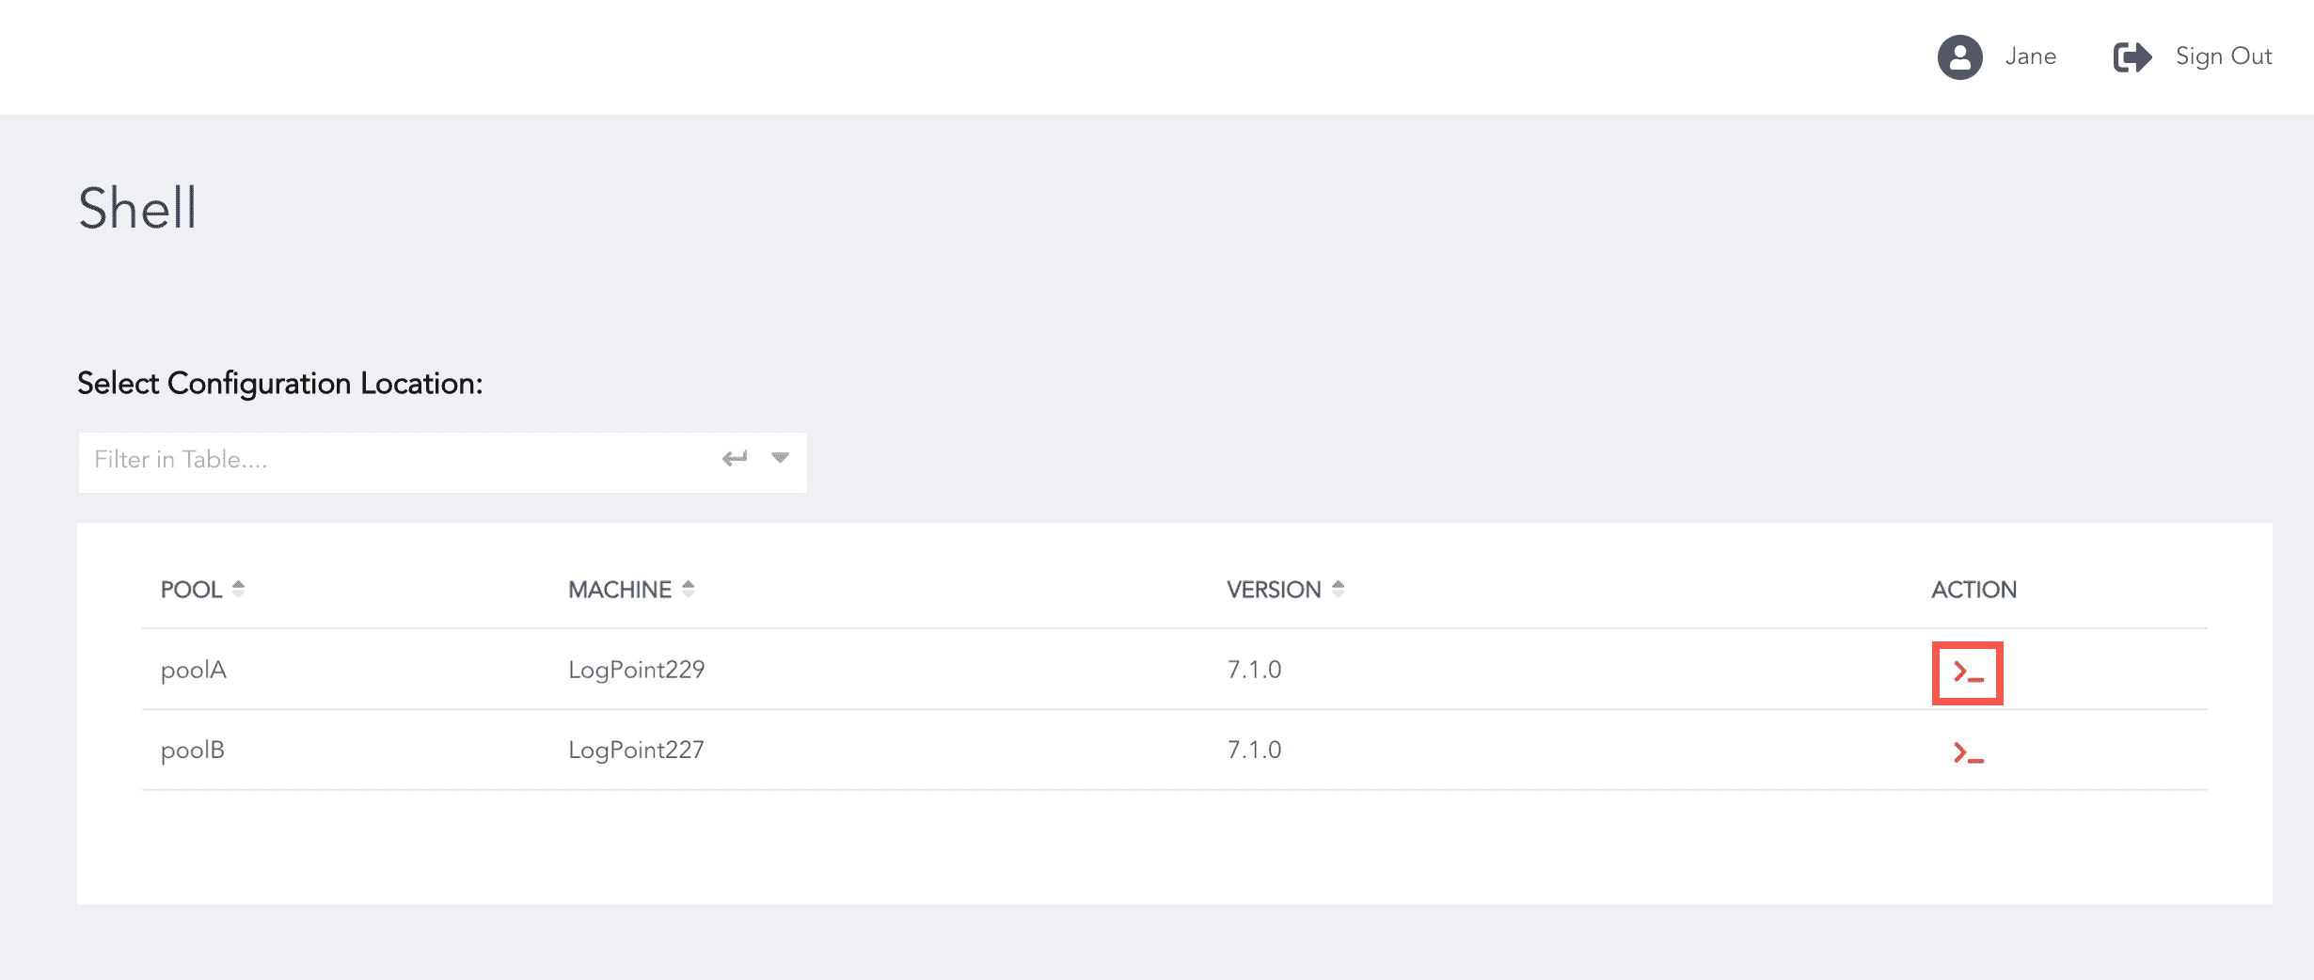Open shell terminal for poolB row
Image resolution: width=2314 pixels, height=980 pixels.
[x=1968, y=752]
